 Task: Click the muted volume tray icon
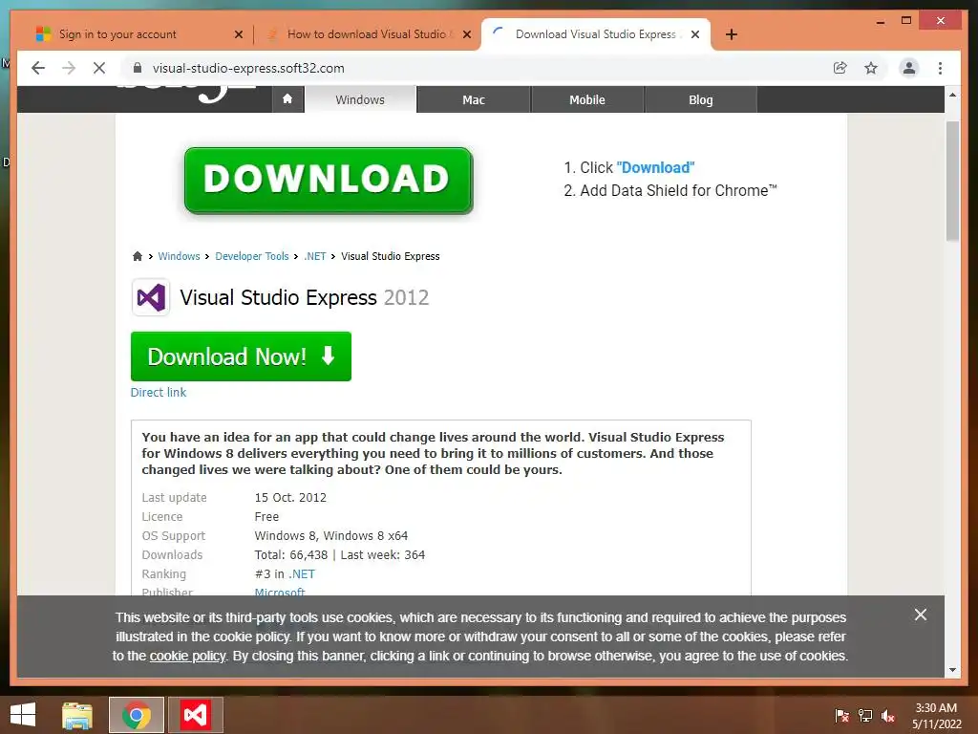[888, 716]
